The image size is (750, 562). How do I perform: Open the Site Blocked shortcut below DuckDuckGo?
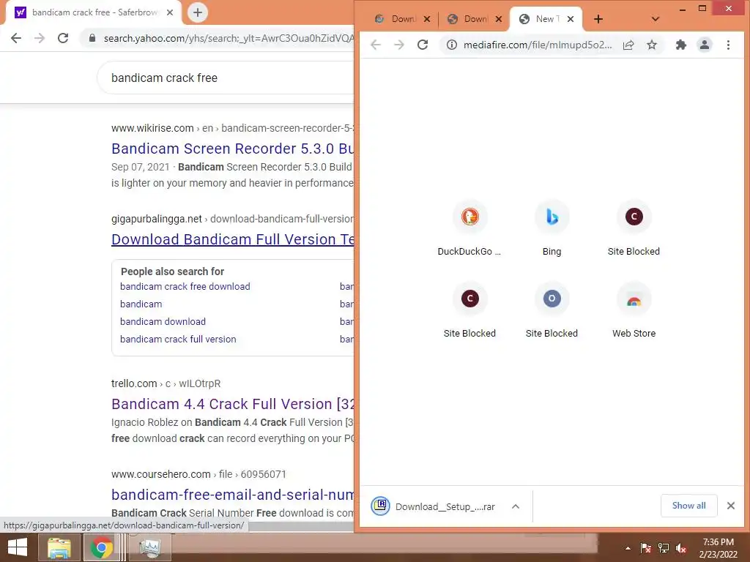point(469,310)
